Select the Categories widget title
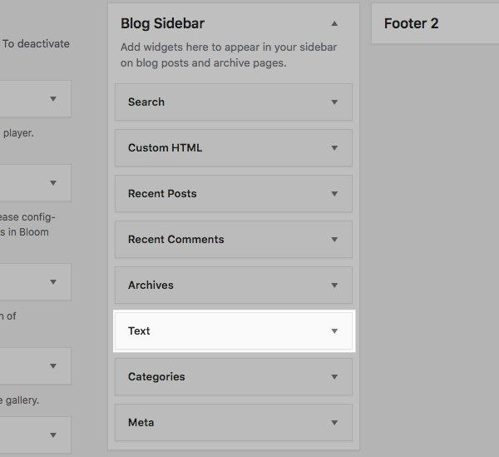This screenshot has width=499, height=457. click(156, 377)
